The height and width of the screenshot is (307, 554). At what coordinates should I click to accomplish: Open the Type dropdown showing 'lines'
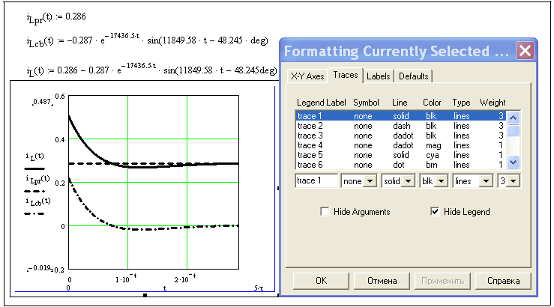(x=473, y=181)
